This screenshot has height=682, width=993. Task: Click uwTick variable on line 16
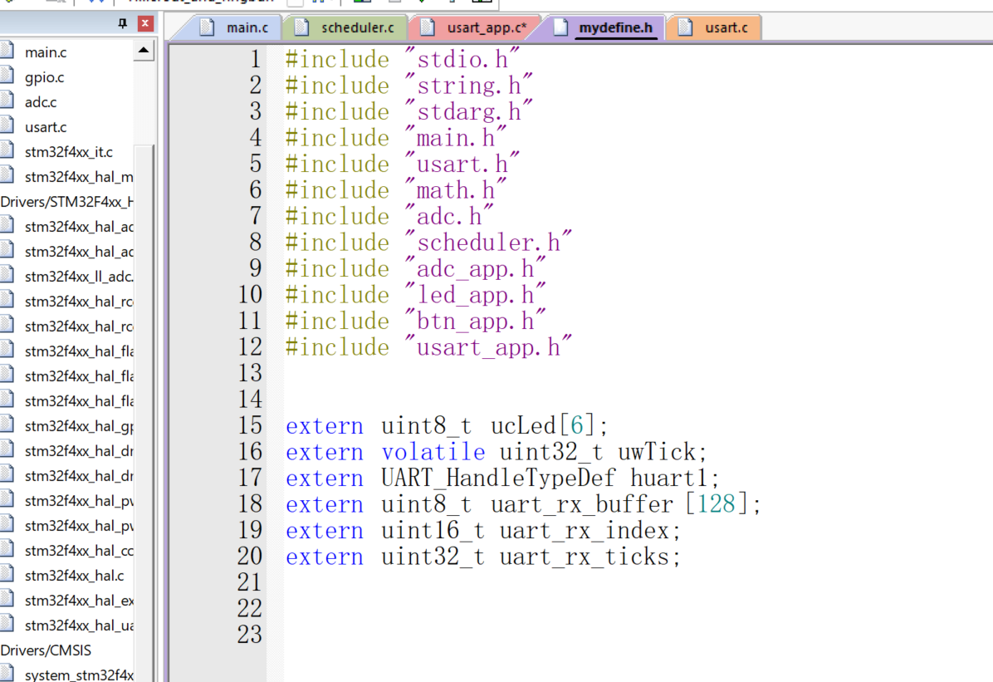[656, 451]
